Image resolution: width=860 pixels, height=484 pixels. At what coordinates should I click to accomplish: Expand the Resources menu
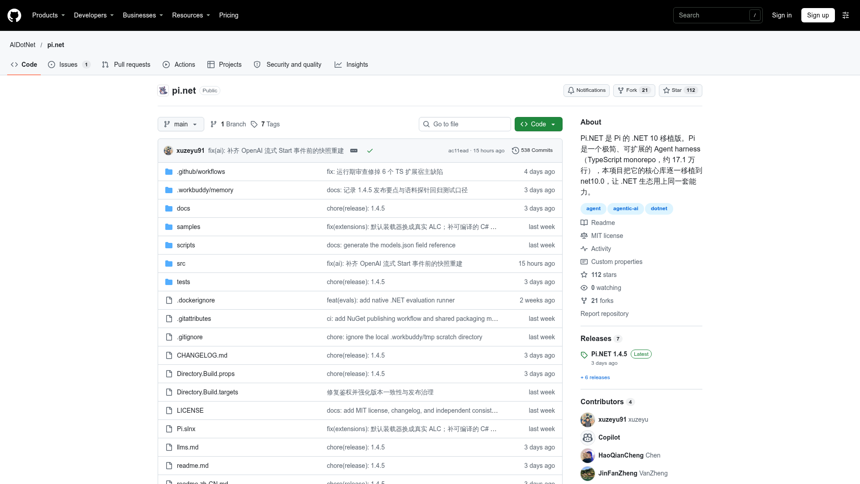pyautogui.click(x=191, y=15)
